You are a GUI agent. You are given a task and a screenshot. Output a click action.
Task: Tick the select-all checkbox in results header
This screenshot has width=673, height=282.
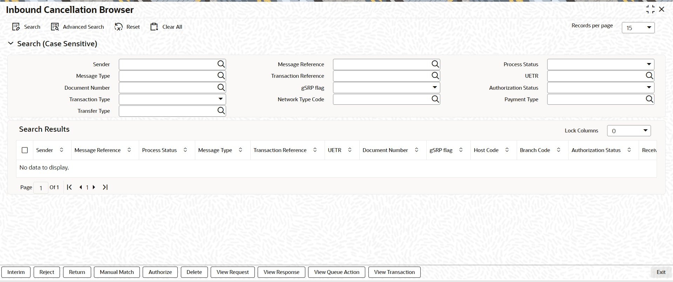25,150
